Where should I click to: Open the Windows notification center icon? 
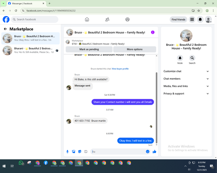[212, 166]
